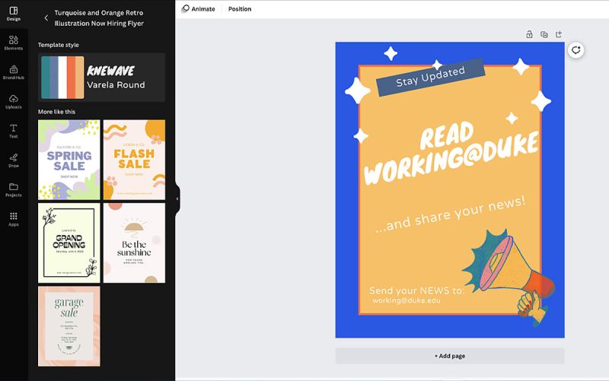Open the Projects folder panel
The image size is (609, 381).
pos(14,189)
